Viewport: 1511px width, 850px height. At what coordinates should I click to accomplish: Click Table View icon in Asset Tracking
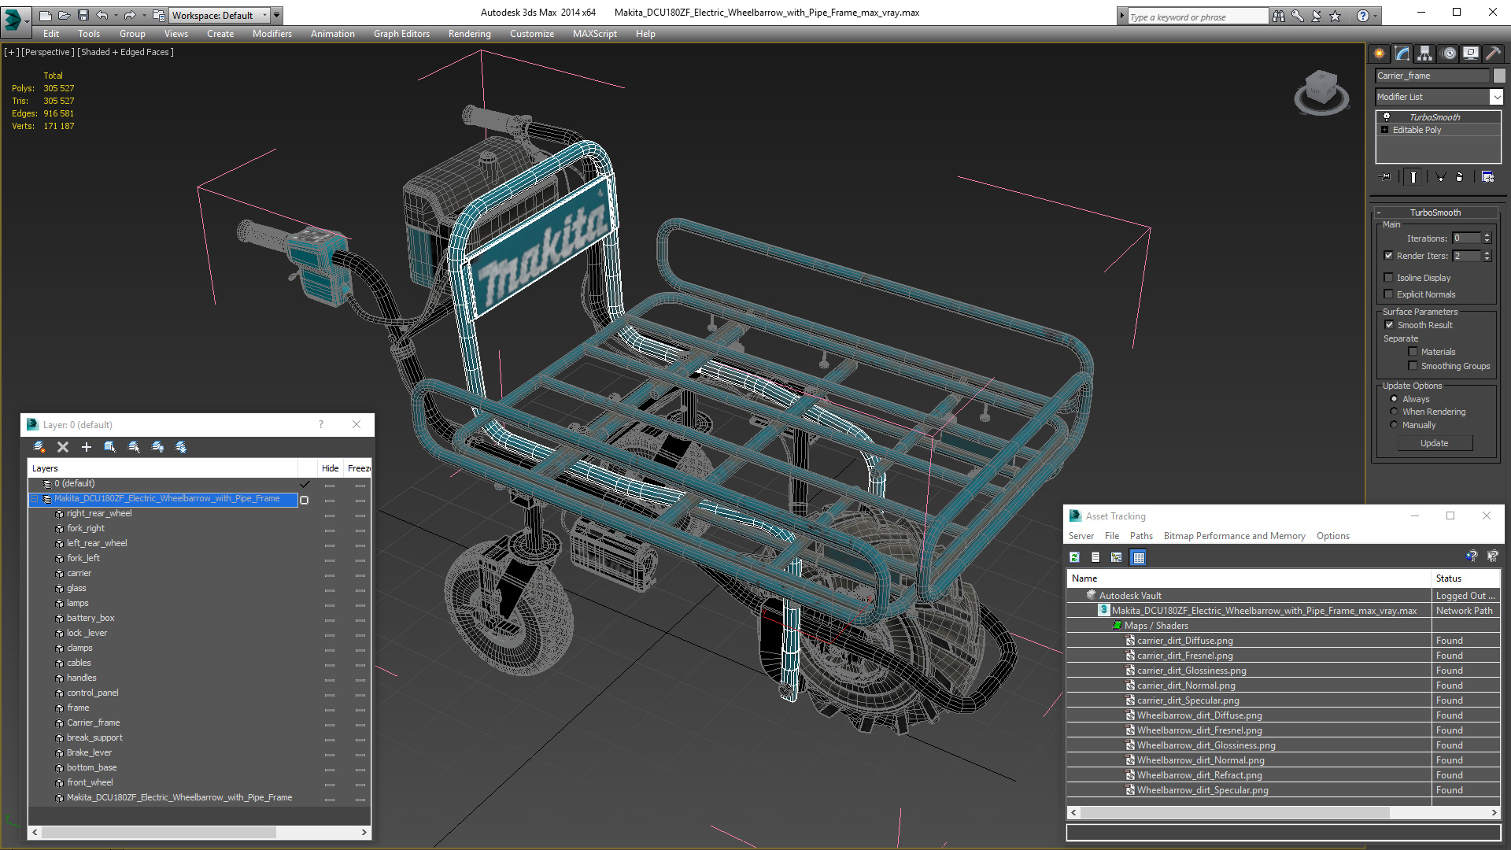click(1138, 557)
